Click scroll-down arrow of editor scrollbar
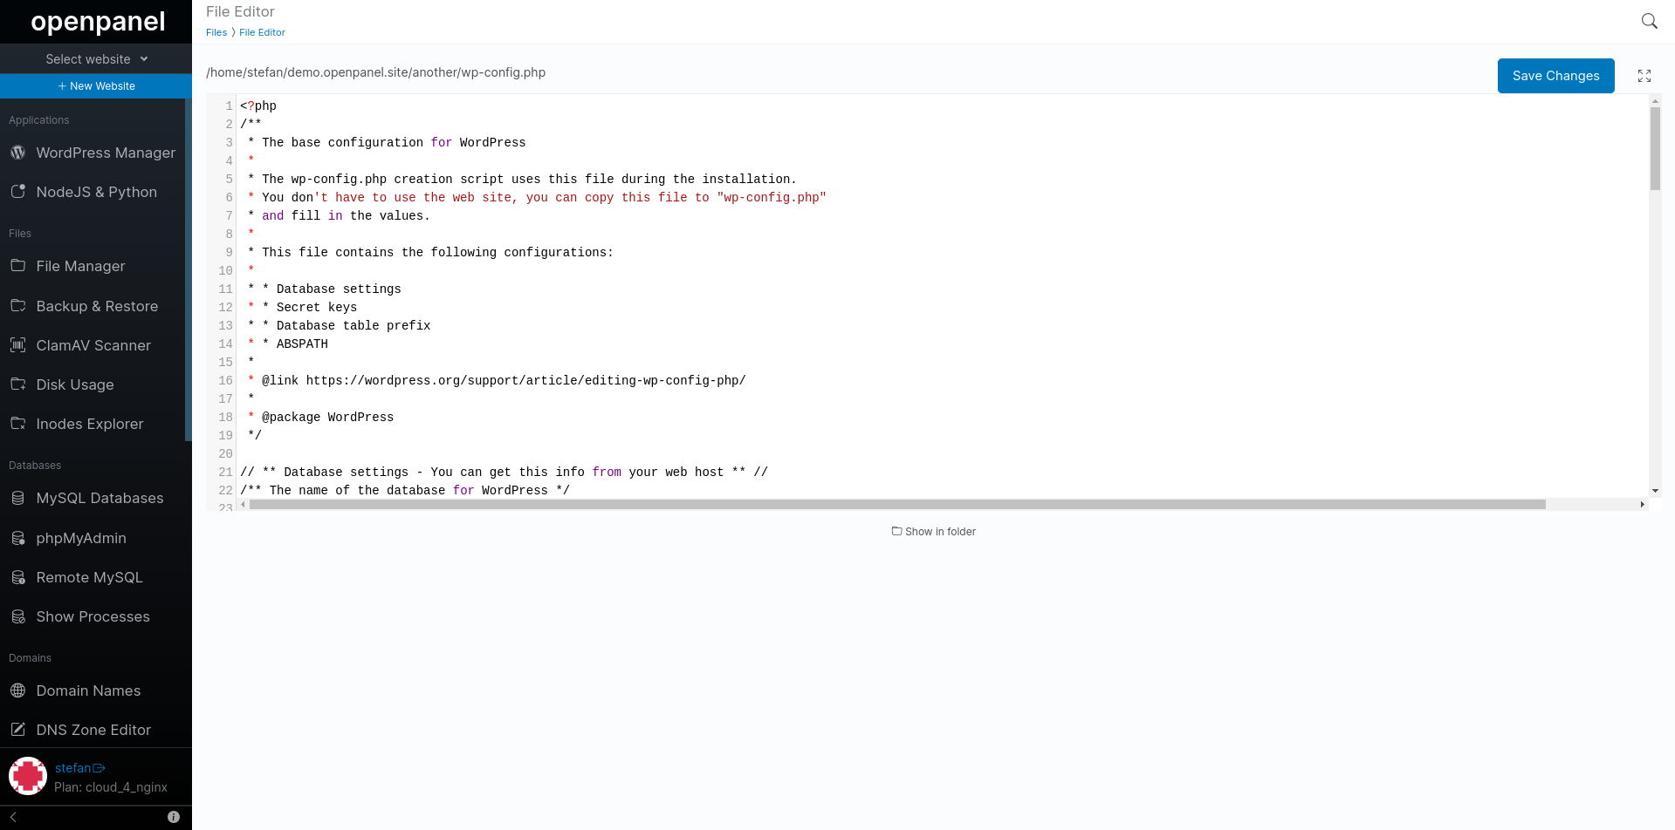 [1655, 491]
